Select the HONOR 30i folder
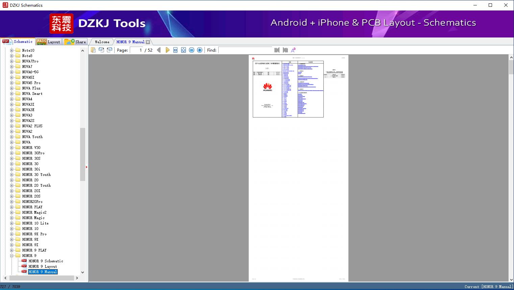Screen dimensions: 514x290 click(31, 169)
